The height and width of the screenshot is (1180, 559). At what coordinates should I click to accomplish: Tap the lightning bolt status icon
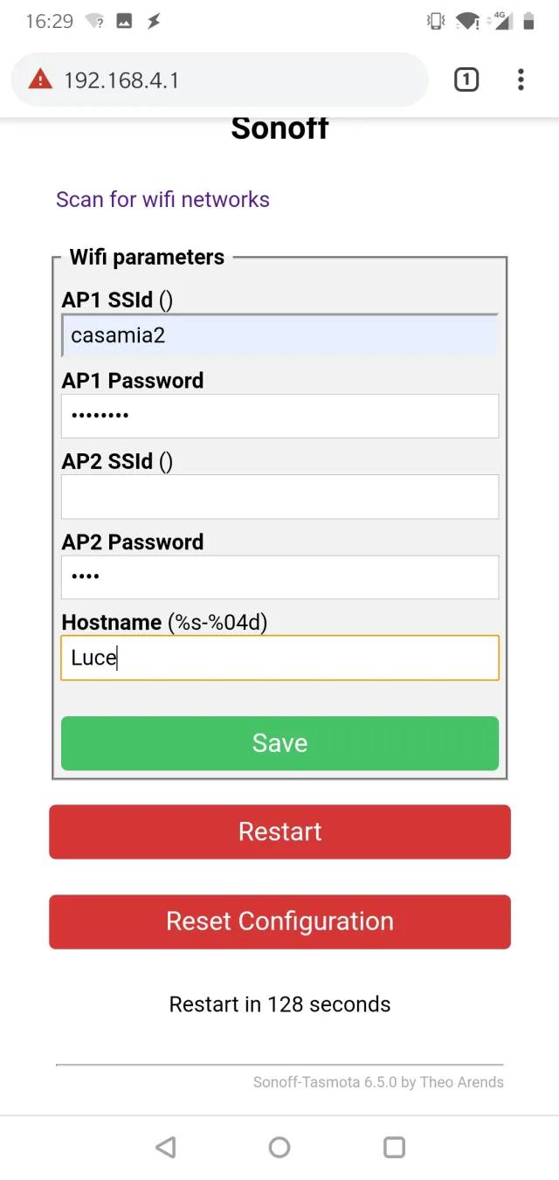(154, 22)
